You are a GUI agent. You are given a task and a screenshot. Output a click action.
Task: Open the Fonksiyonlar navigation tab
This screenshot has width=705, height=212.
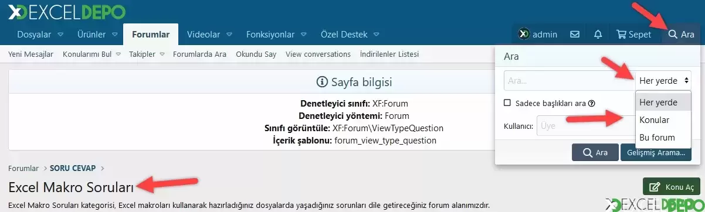click(x=270, y=35)
